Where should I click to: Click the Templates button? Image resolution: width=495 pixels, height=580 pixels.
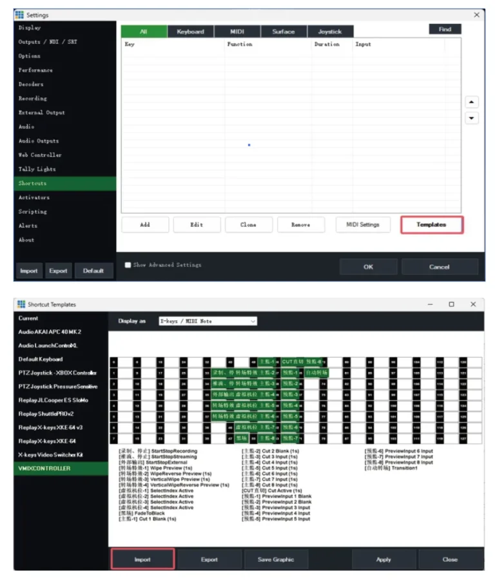pos(432,224)
